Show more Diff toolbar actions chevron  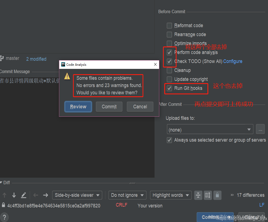point(232,195)
